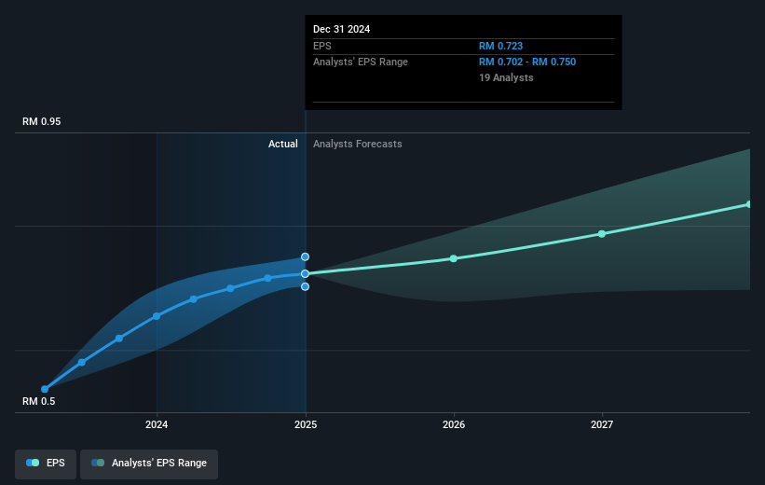Click the tooltip range 'RM 0.702 - RM 0.750'
765x485 pixels.
coord(527,62)
